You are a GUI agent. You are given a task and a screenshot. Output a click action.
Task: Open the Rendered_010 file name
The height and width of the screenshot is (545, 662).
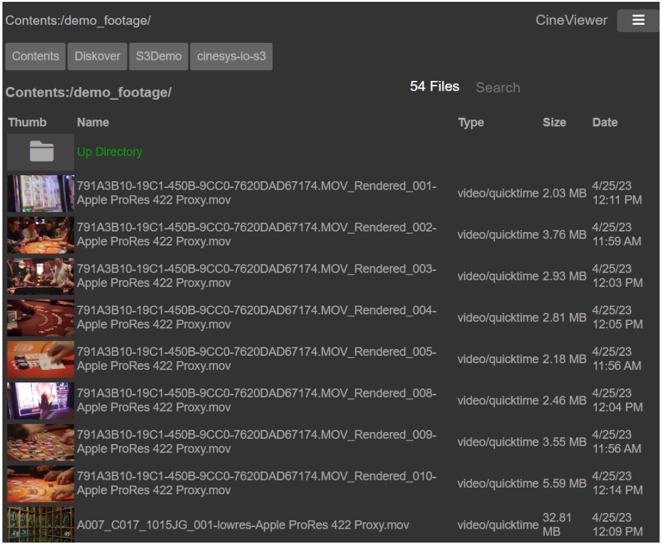[256, 483]
